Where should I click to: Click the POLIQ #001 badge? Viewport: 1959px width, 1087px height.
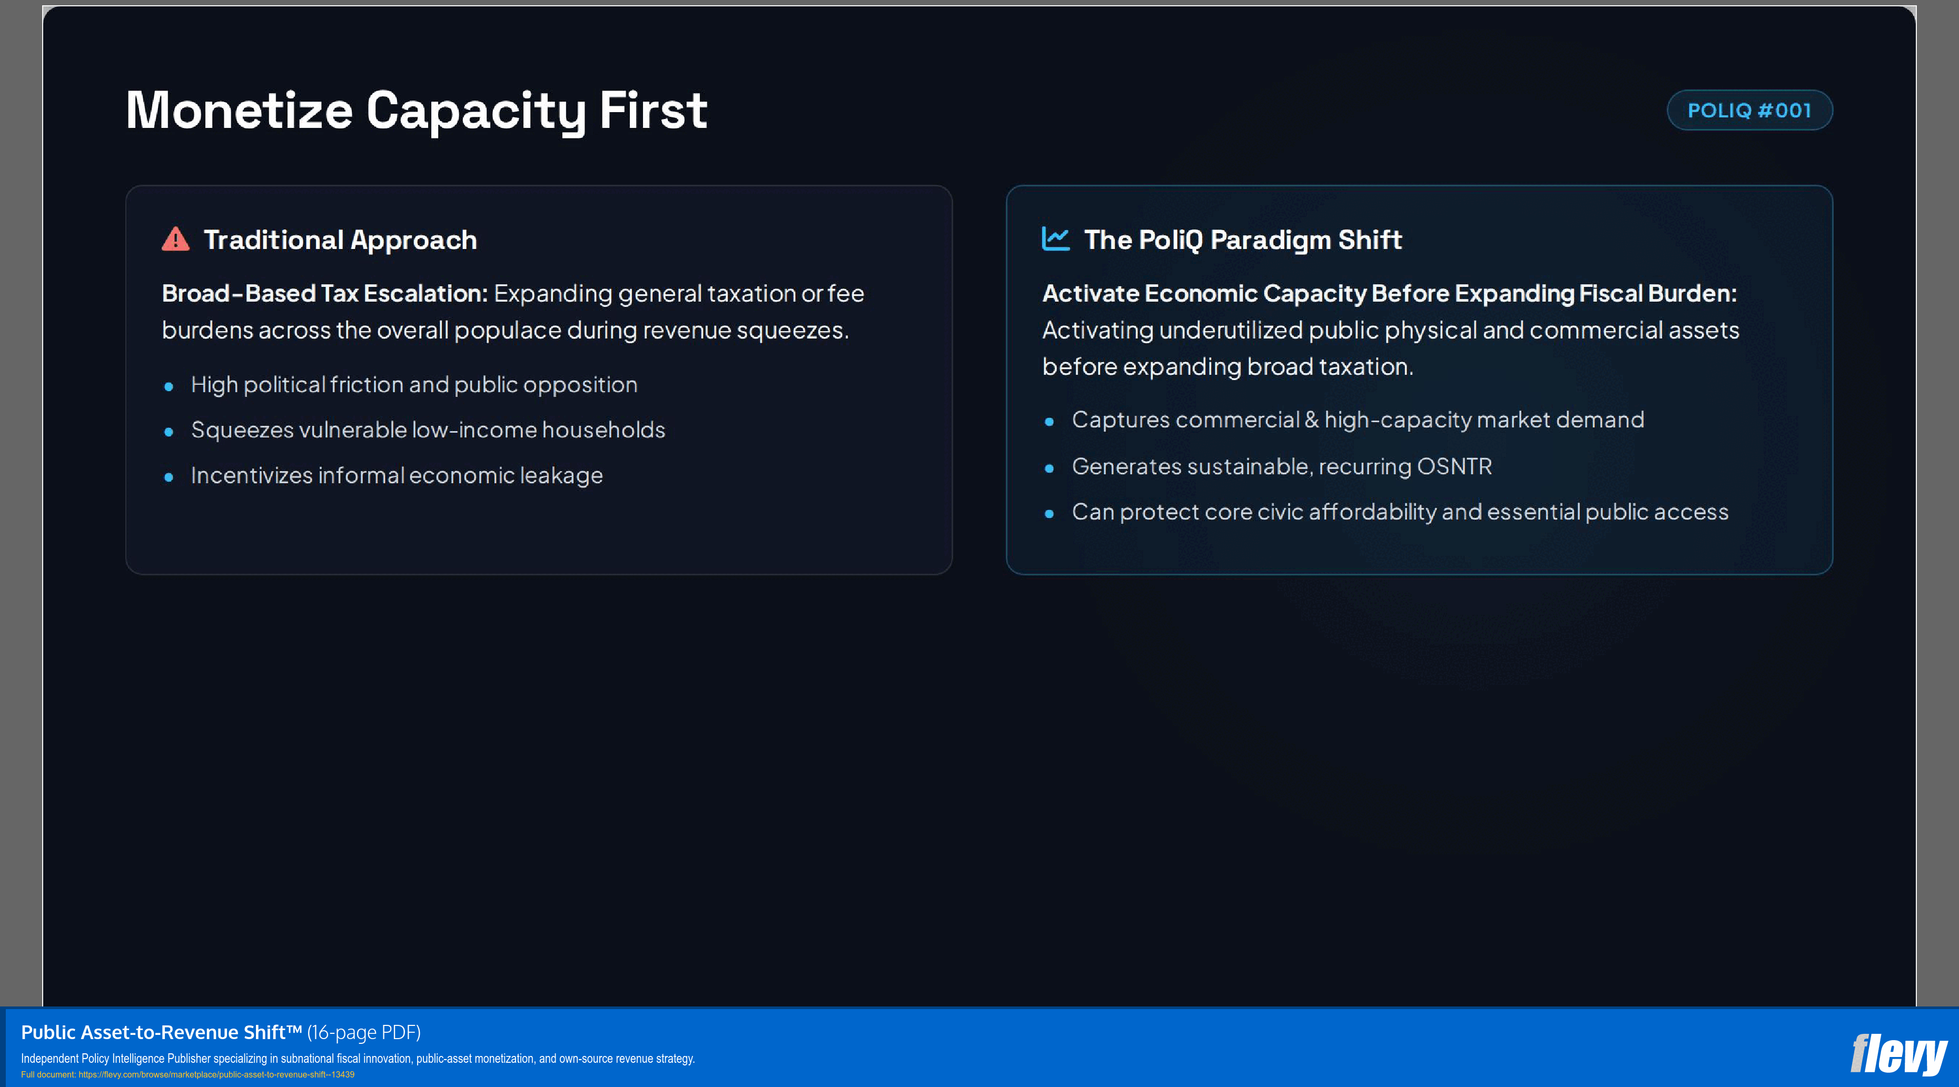click(x=1749, y=110)
